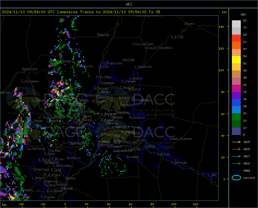Click the Clla.SanJose label
Image resolution: width=258 pixels, height=208 pixels.
click(143, 44)
